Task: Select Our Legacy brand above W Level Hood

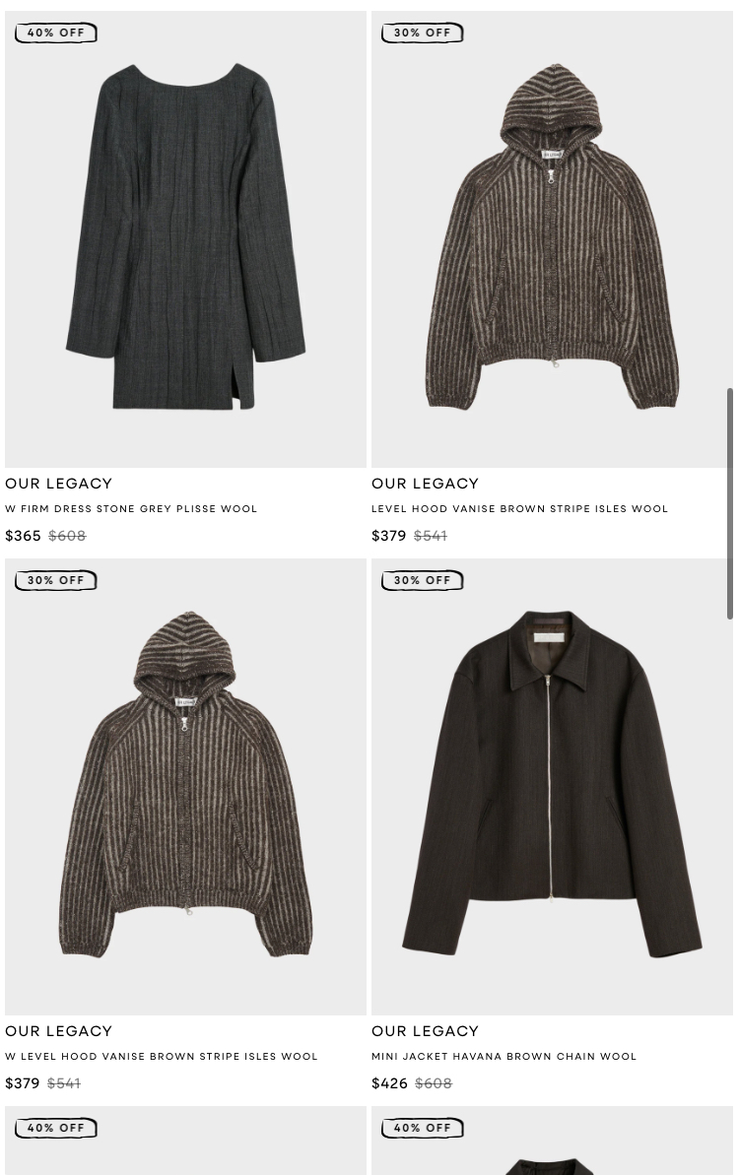Action: pos(58,1031)
